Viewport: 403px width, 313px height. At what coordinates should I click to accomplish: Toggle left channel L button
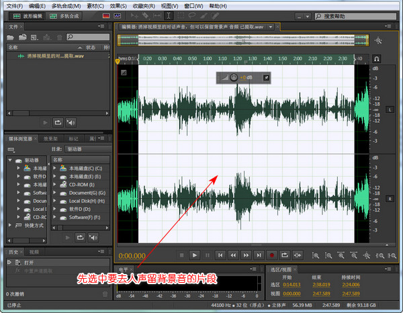[x=390, y=109]
